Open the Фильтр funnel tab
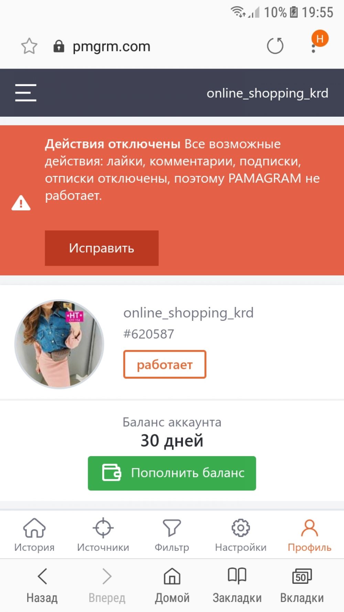The height and width of the screenshot is (612, 344). pos(172,535)
